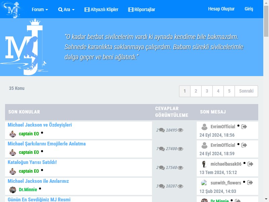Open topic Michael Şarkılarını Emojilerle Anlatma
The height and width of the screenshot is (202, 269).
click(x=47, y=144)
